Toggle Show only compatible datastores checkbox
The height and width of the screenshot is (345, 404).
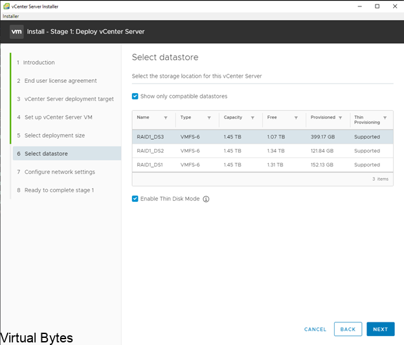pos(135,96)
